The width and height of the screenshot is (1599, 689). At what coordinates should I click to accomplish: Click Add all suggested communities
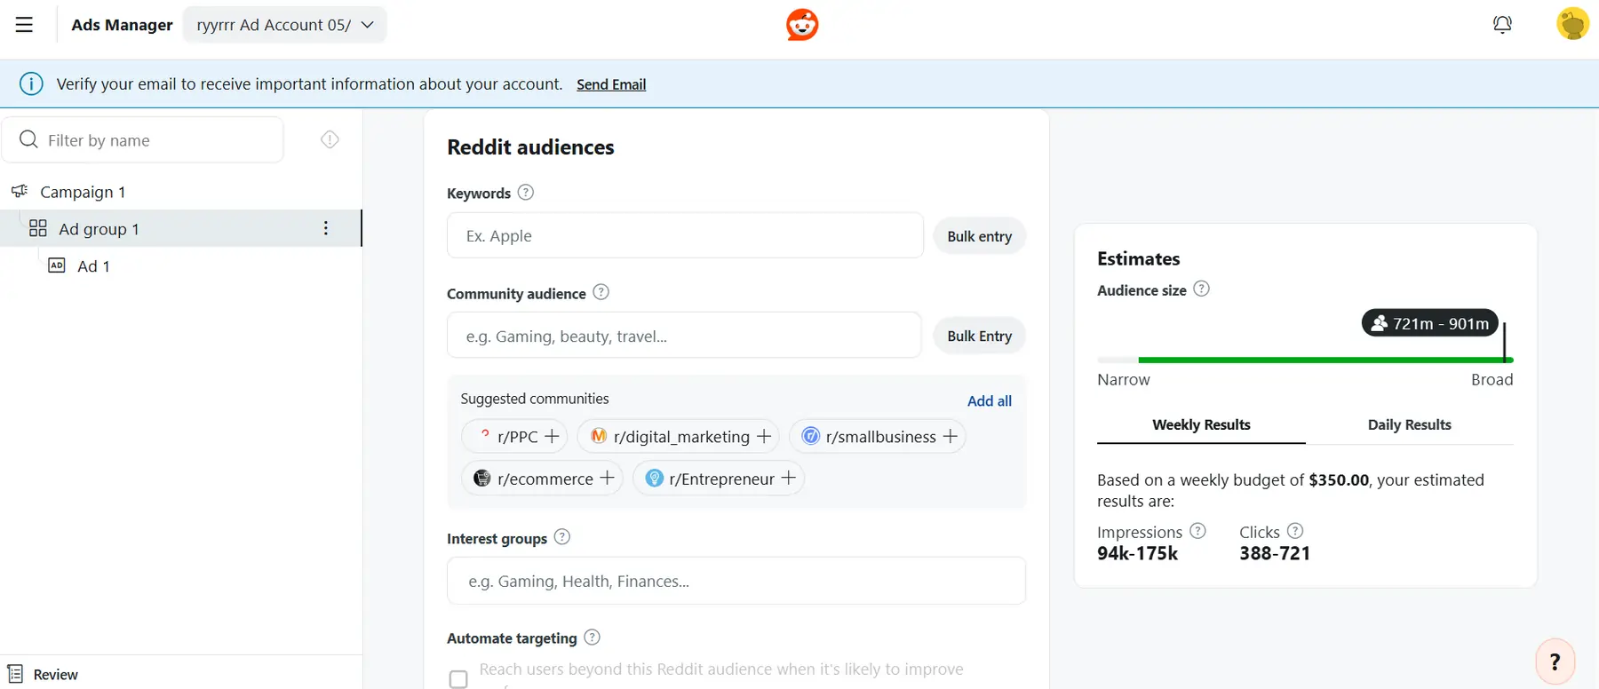[x=989, y=400]
